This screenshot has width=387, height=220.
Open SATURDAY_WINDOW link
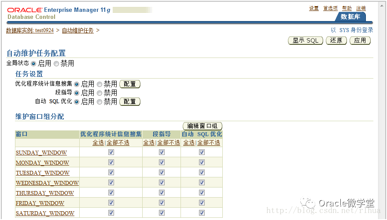(45, 213)
